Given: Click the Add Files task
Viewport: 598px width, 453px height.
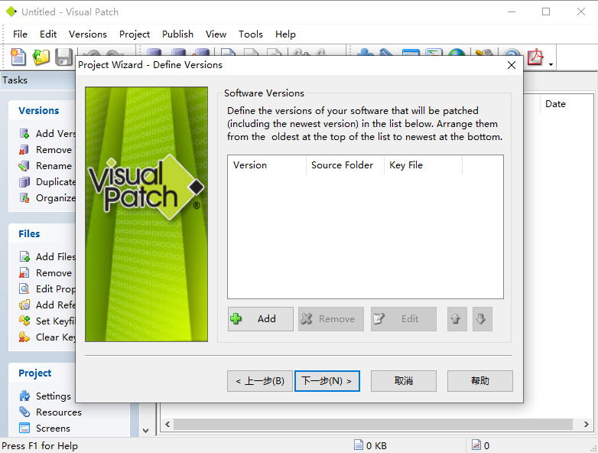Looking at the screenshot, I should click(47, 257).
